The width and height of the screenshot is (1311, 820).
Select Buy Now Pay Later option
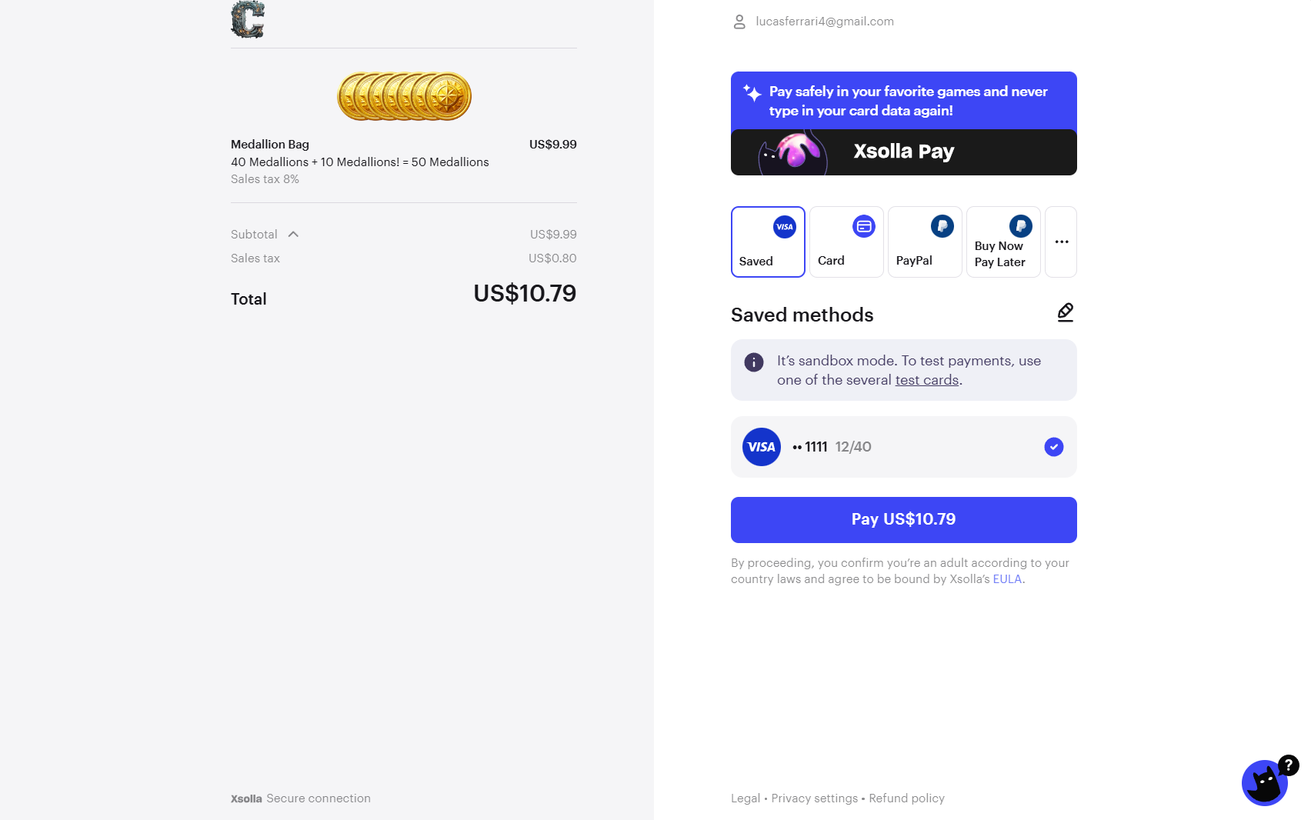(1003, 242)
